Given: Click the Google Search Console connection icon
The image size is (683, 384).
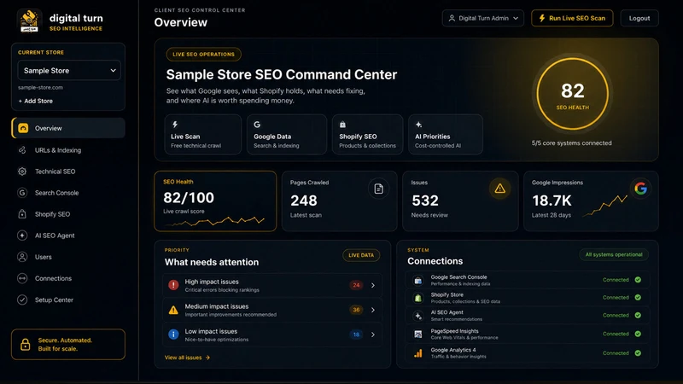Looking at the screenshot, I should (417, 281).
